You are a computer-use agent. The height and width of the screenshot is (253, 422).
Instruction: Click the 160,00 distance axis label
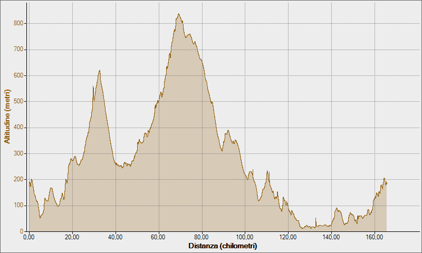coord(375,237)
